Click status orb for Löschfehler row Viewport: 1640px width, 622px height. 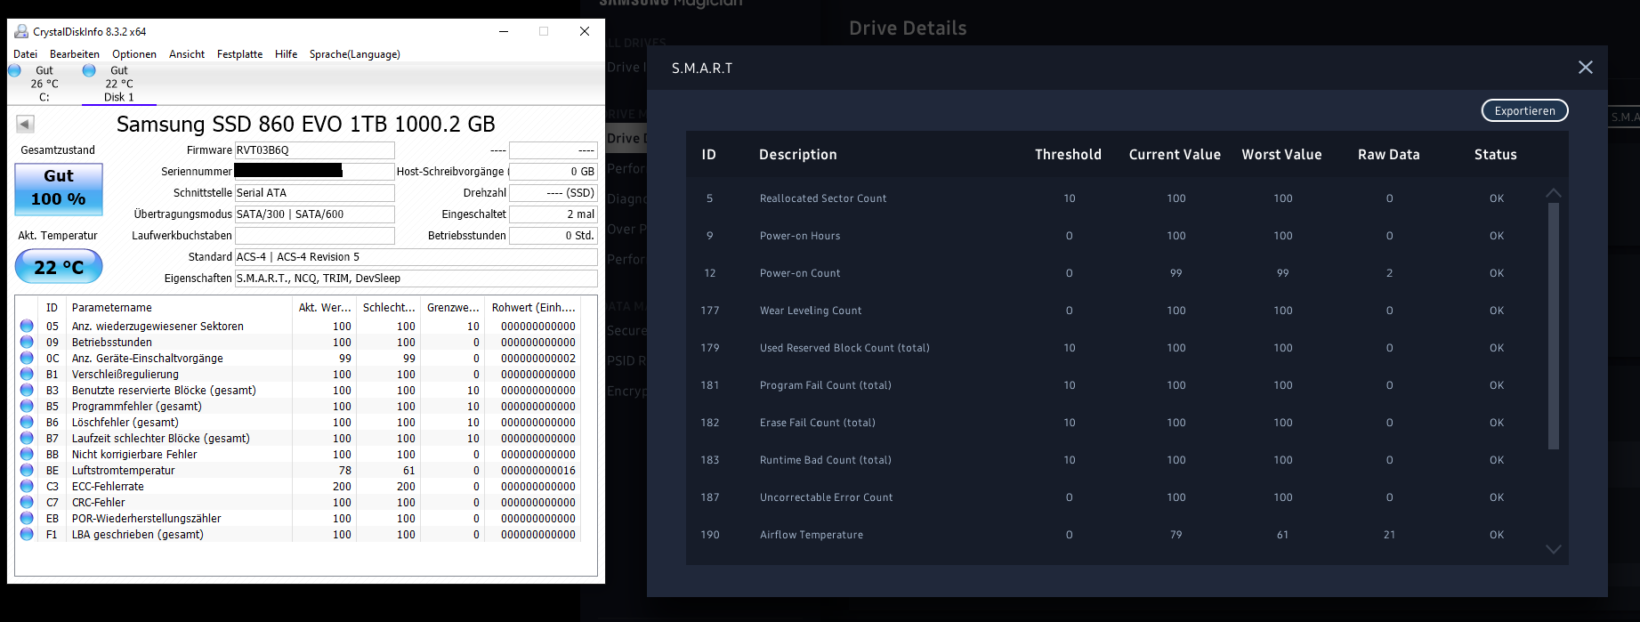coord(27,423)
